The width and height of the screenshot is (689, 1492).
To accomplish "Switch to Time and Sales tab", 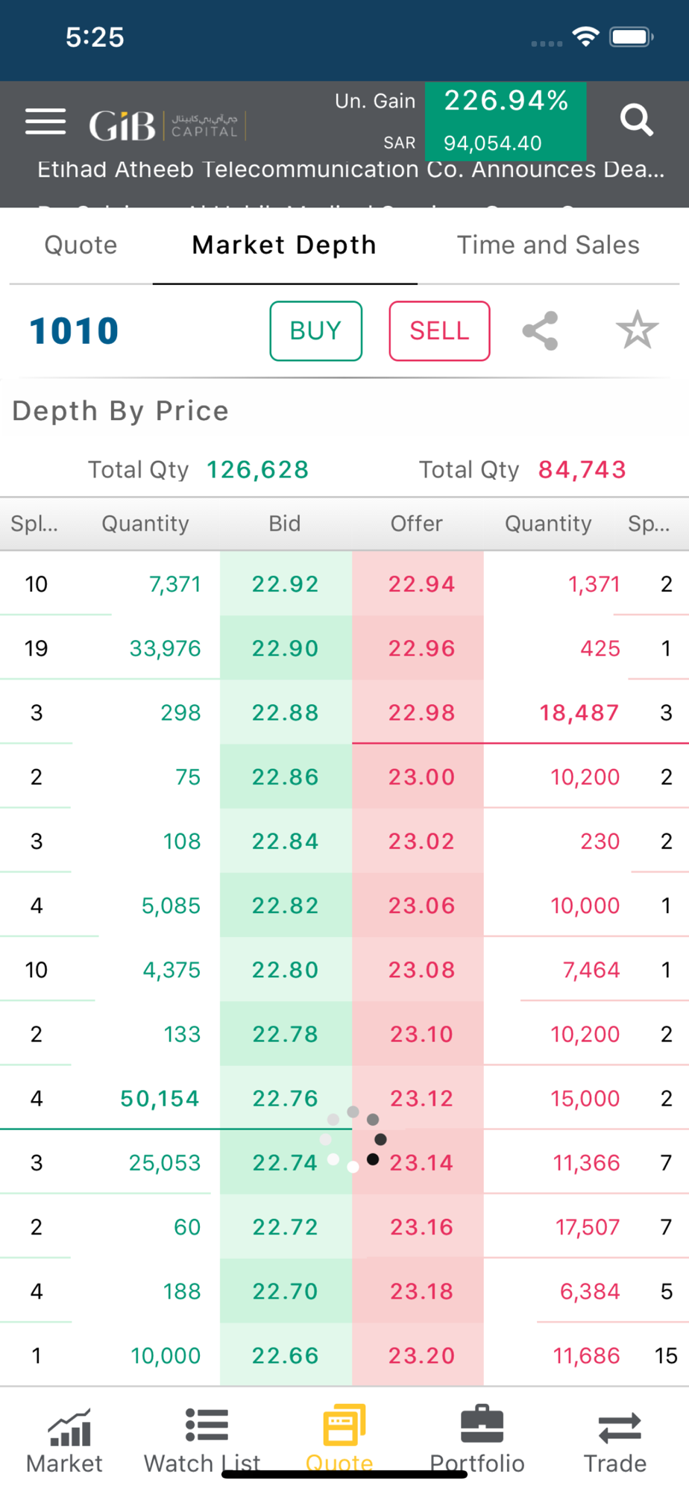I will pos(548,245).
